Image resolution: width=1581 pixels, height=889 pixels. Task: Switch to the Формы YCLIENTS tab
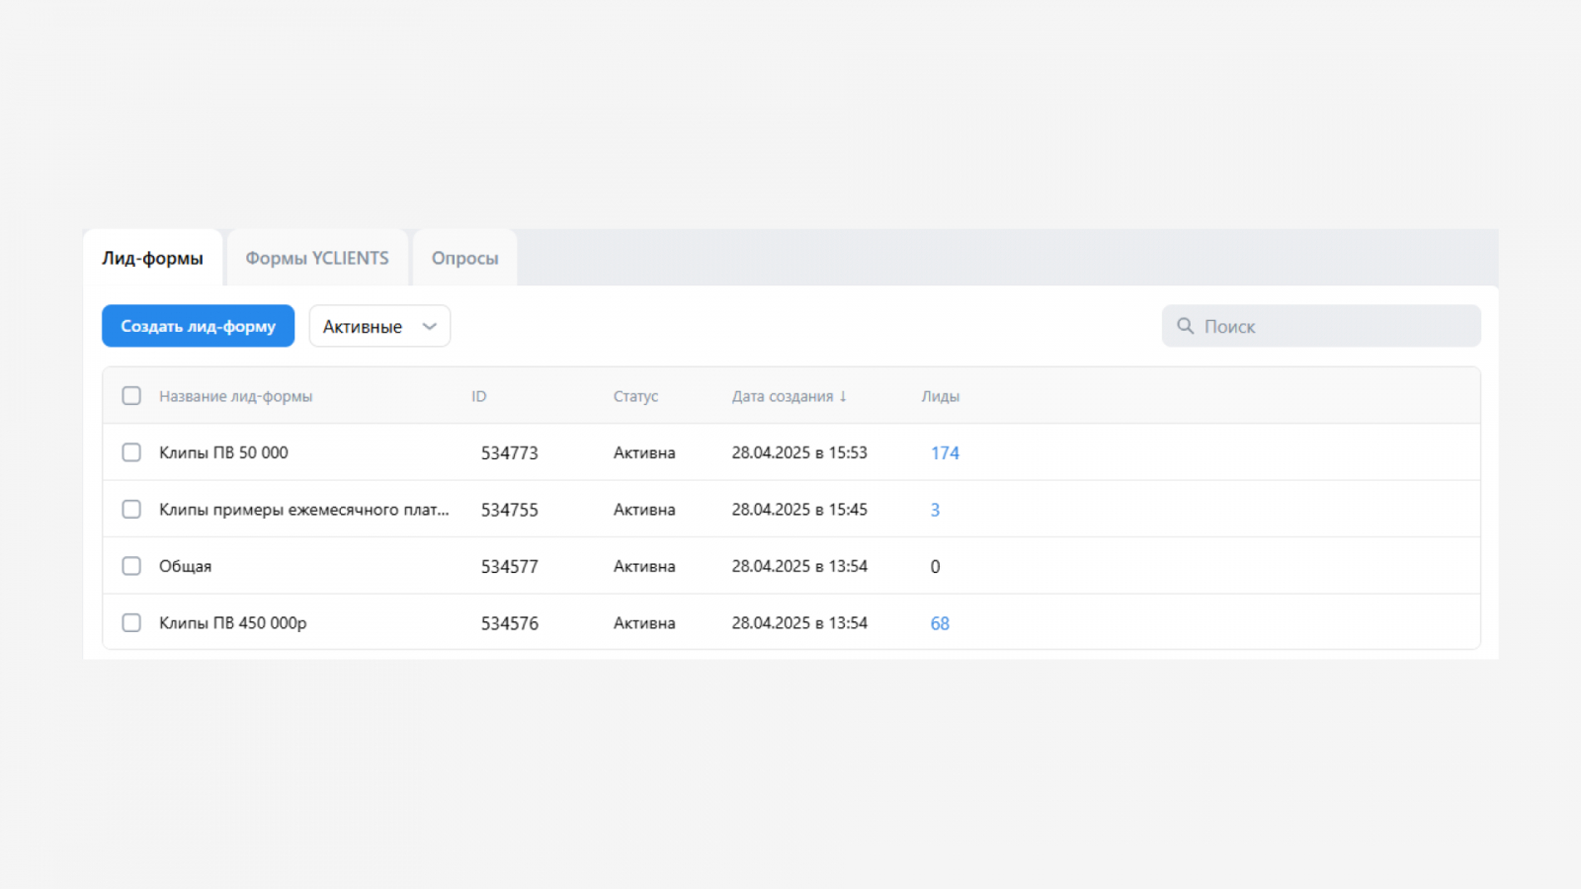[x=317, y=259]
